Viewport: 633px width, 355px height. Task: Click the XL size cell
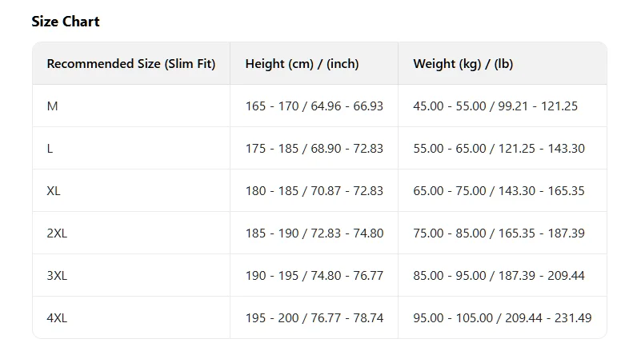pyautogui.click(x=54, y=190)
